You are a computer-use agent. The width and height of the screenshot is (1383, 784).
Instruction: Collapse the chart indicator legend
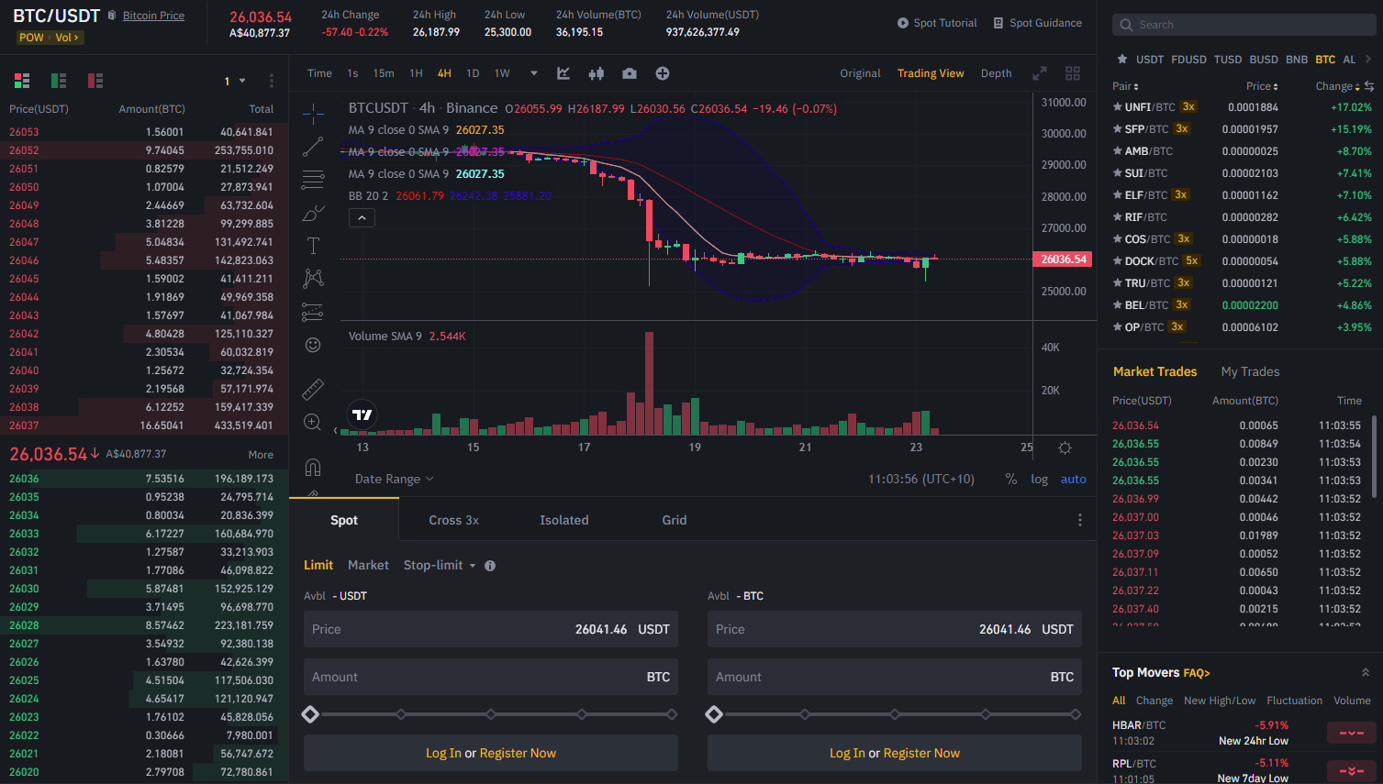click(x=362, y=218)
